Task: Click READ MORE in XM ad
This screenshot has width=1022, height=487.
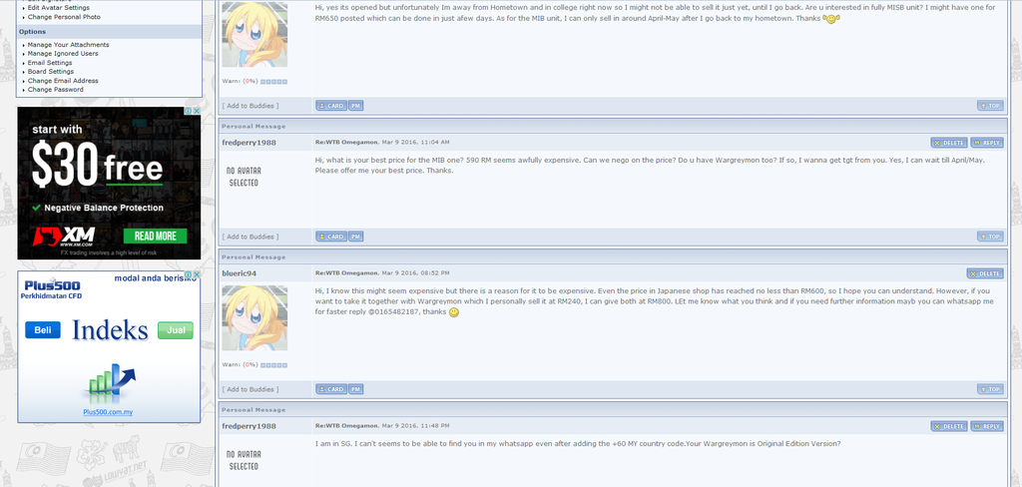Action: [x=155, y=236]
